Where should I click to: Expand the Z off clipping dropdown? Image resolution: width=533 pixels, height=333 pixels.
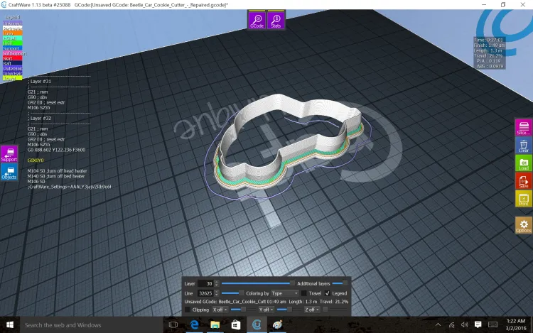coord(312,310)
